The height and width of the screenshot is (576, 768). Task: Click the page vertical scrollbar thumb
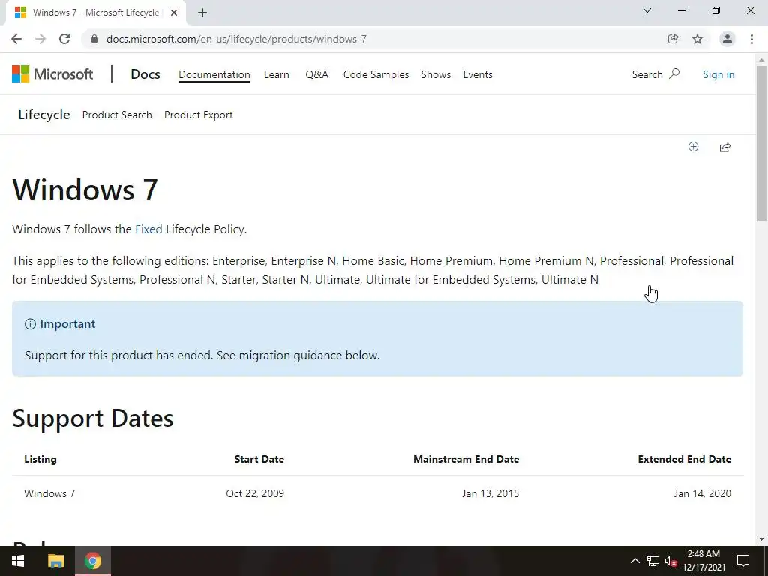coord(761,143)
